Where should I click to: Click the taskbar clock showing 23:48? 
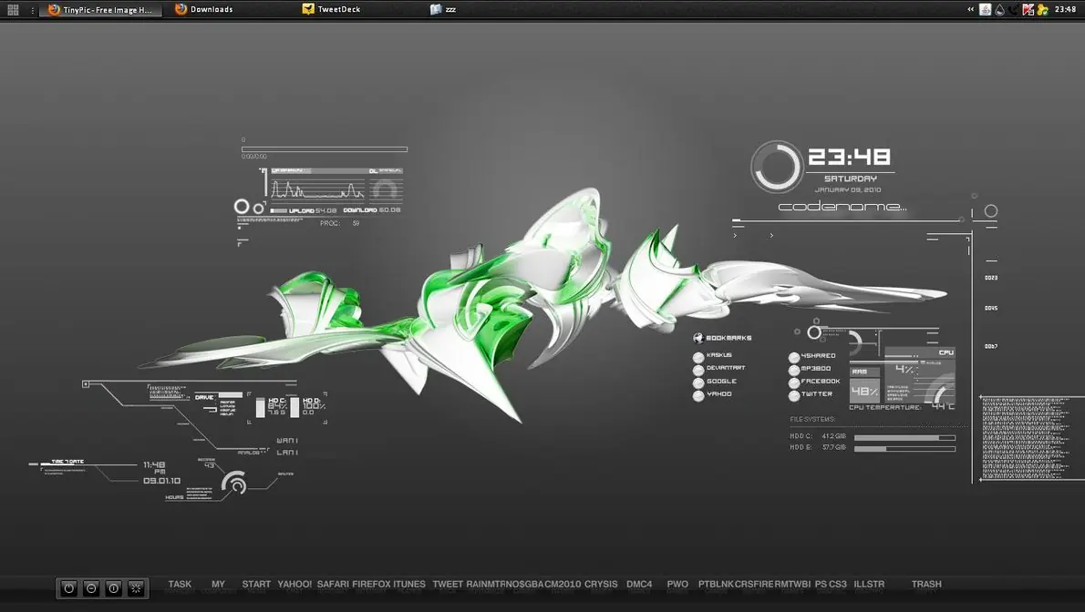1065,10
